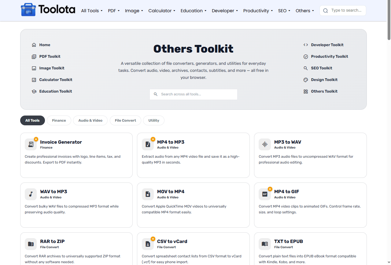Open the MP4 to GIF tool title
Viewport: 391px width, 265px height.
(286, 192)
